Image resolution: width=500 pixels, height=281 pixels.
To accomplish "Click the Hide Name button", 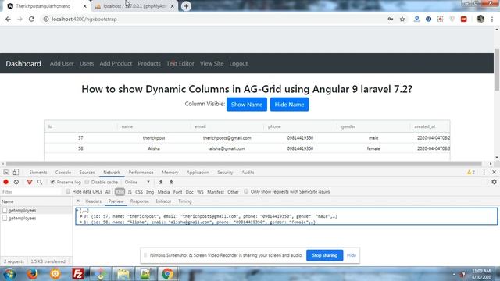I will click(x=290, y=104).
